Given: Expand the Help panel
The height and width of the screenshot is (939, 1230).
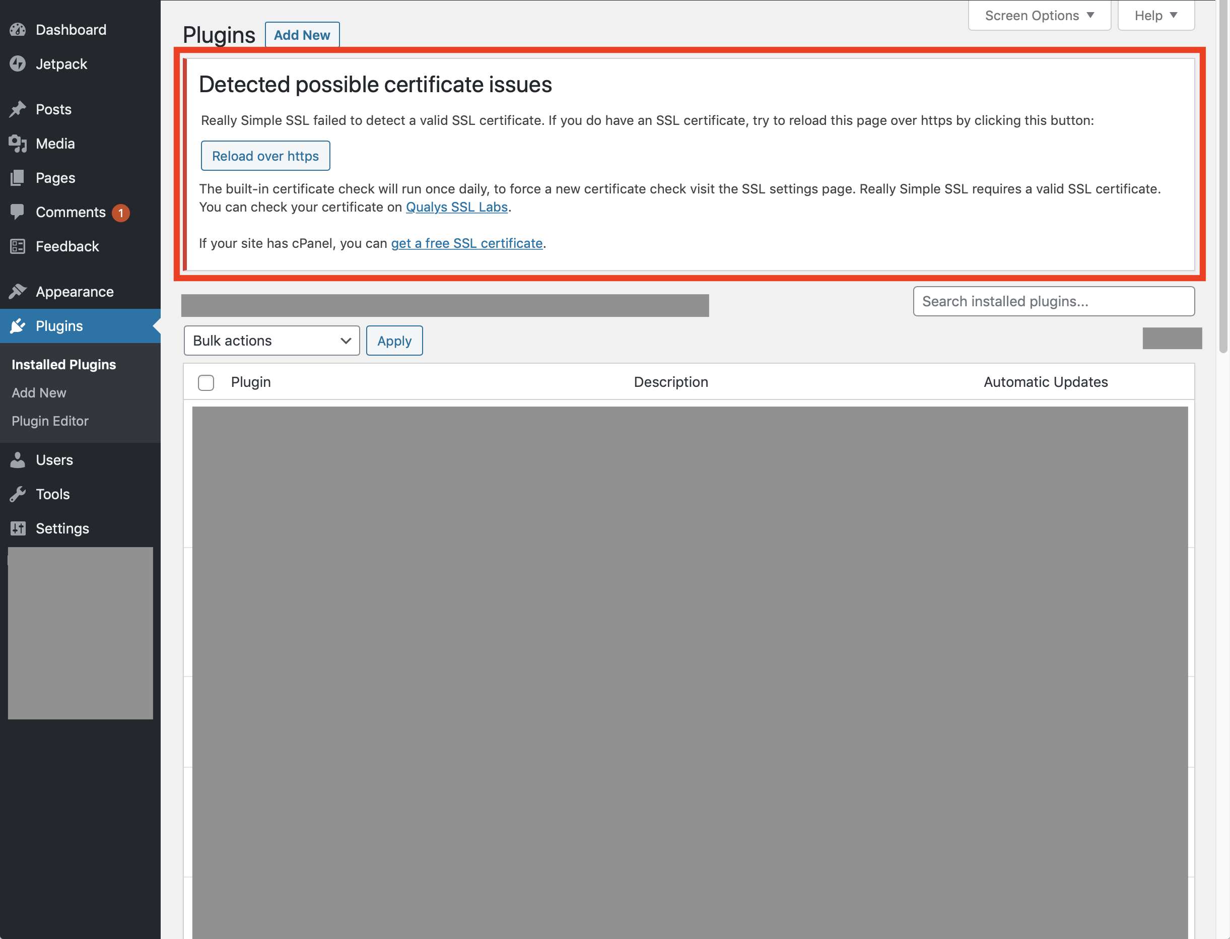Looking at the screenshot, I should [x=1155, y=15].
